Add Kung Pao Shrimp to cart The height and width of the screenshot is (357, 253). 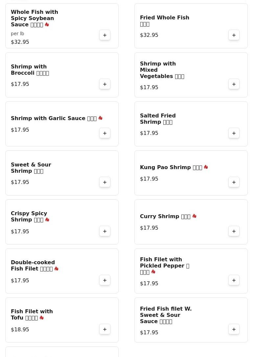[x=234, y=182]
